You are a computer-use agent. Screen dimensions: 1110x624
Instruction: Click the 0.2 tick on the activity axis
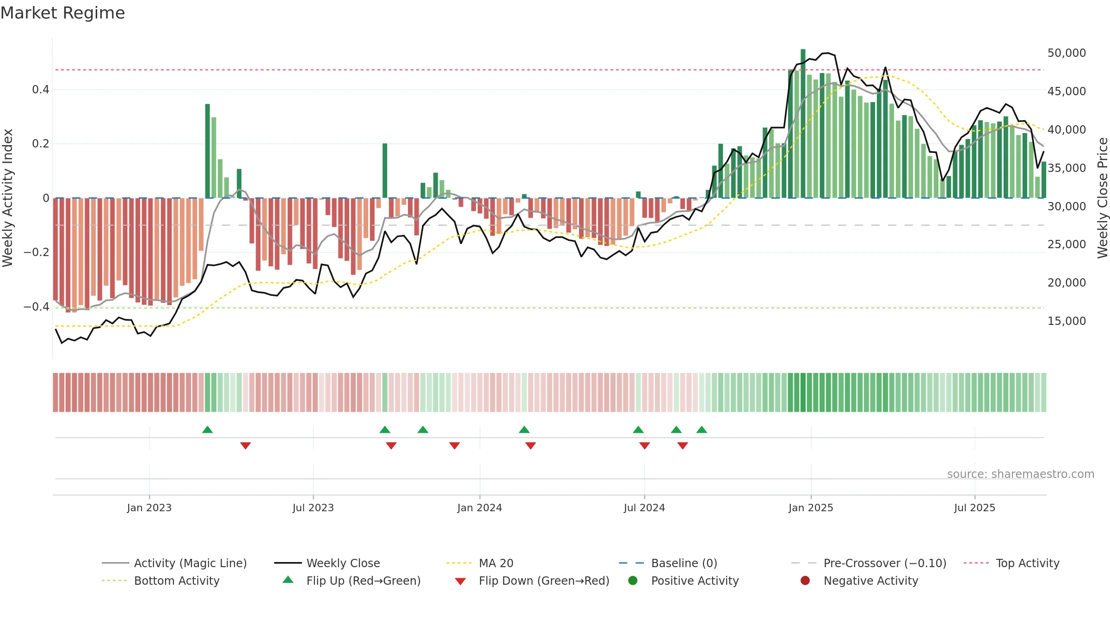point(41,144)
